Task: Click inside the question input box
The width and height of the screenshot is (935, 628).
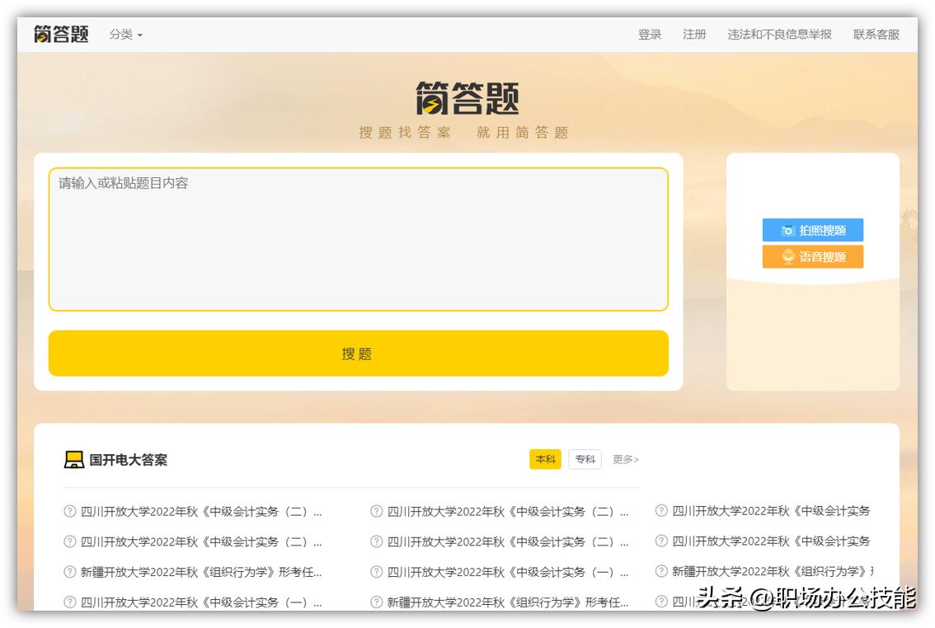Action: [x=359, y=235]
